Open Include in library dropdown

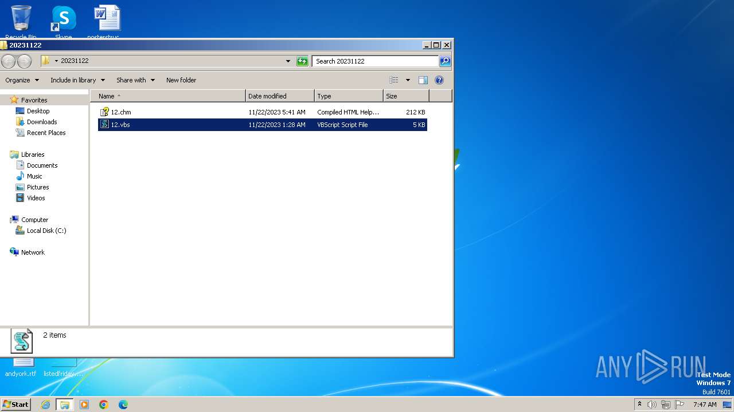(x=77, y=80)
